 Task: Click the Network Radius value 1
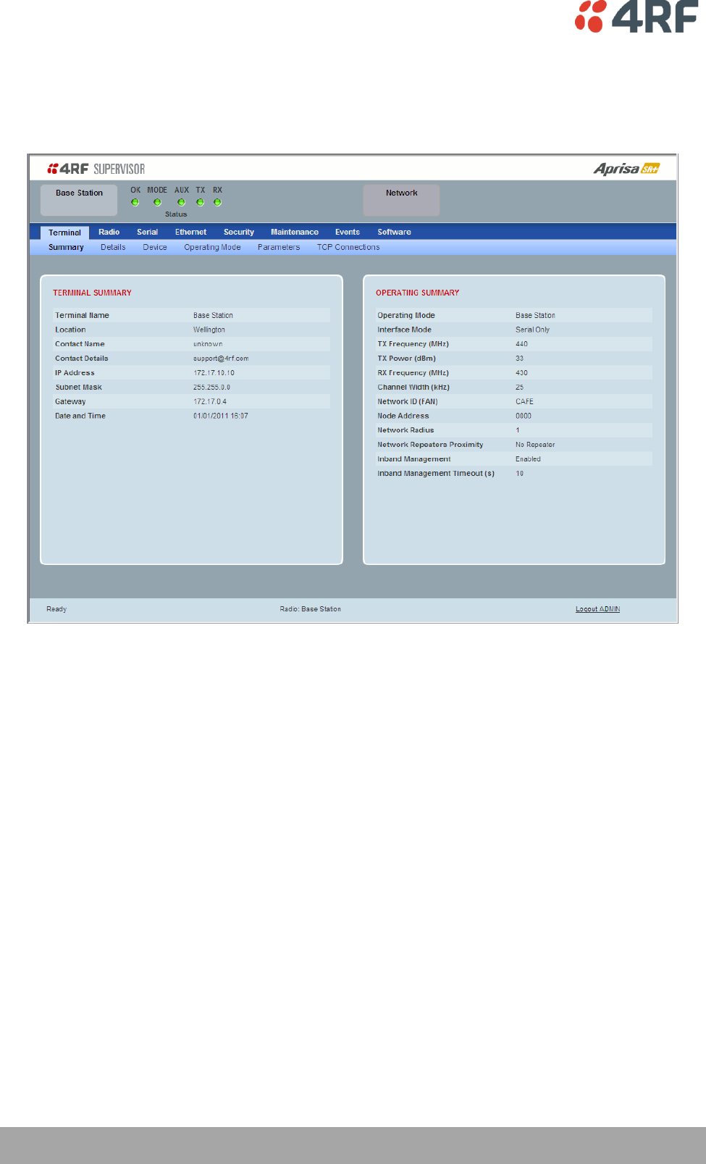[517, 430]
